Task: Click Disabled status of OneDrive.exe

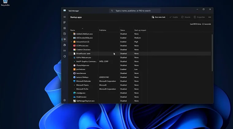Action: (x=123, y=97)
